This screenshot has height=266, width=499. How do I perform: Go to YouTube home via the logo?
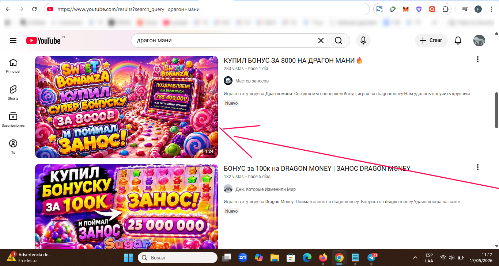(x=43, y=41)
